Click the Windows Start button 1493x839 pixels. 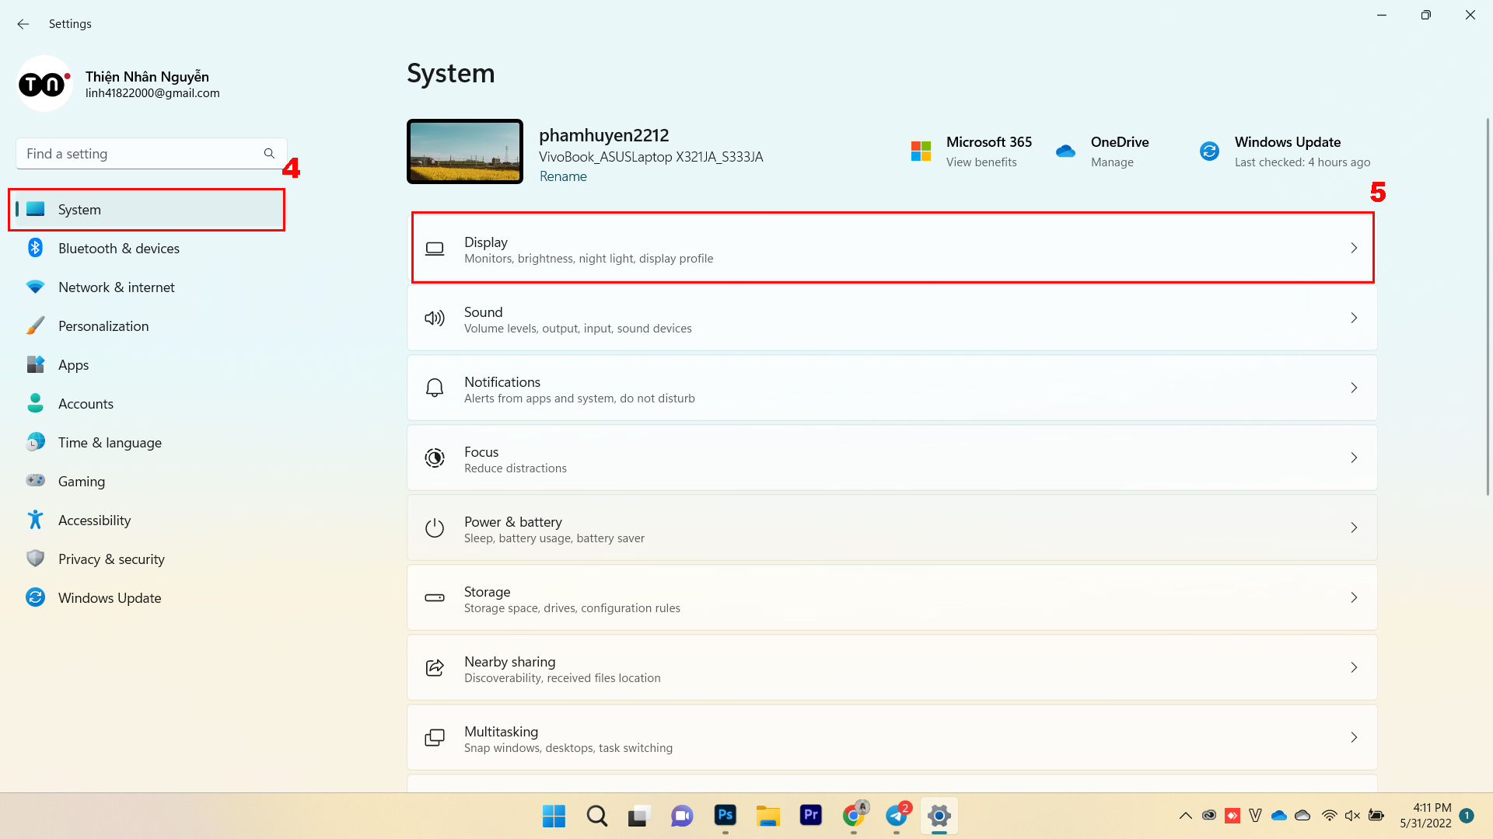pyautogui.click(x=554, y=816)
